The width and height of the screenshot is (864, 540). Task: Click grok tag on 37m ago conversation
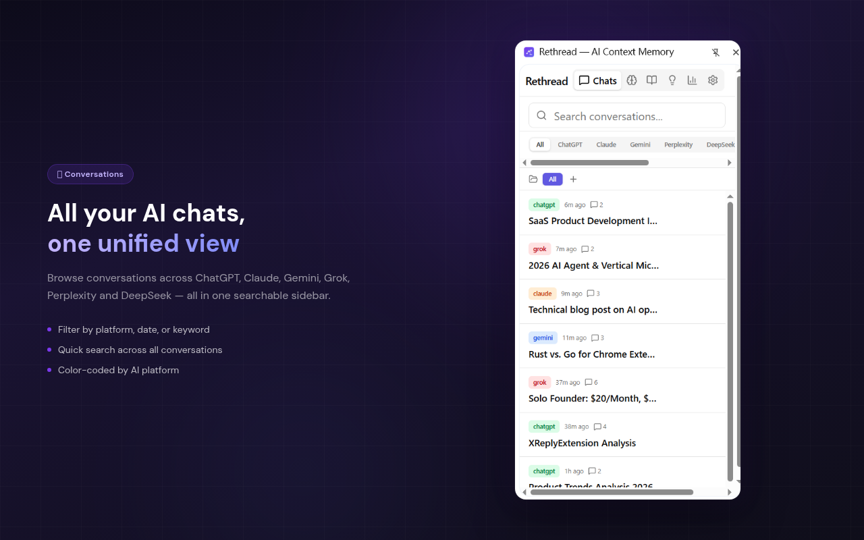pyautogui.click(x=539, y=383)
